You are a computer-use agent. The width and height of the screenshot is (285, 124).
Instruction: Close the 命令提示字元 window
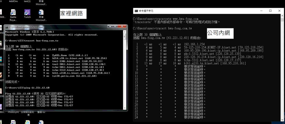tap(279, 11)
